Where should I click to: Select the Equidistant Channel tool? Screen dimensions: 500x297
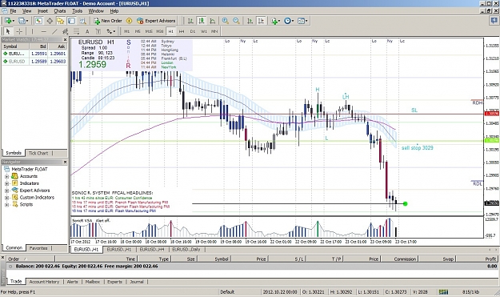[66, 31]
